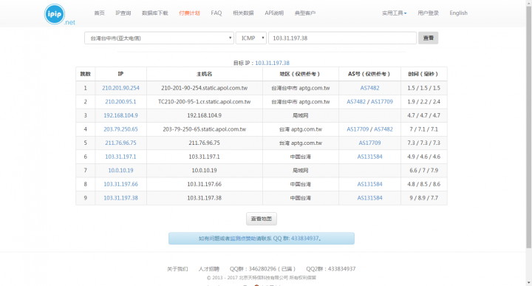
Task: Open IP link 10.0.10.19
Action: point(120,170)
